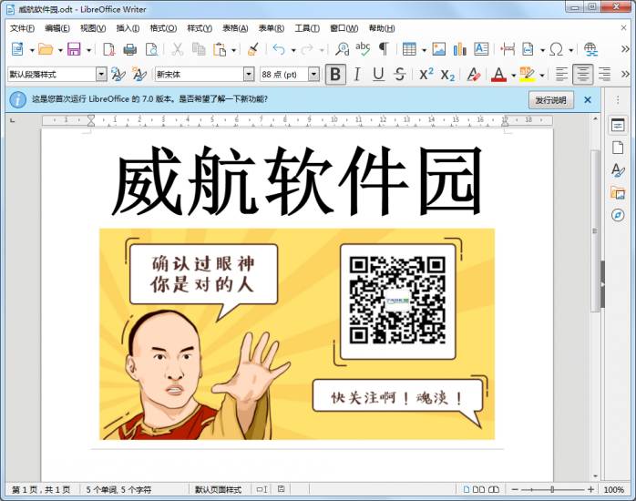
Task: Open Find and Replace
Action: point(342,49)
